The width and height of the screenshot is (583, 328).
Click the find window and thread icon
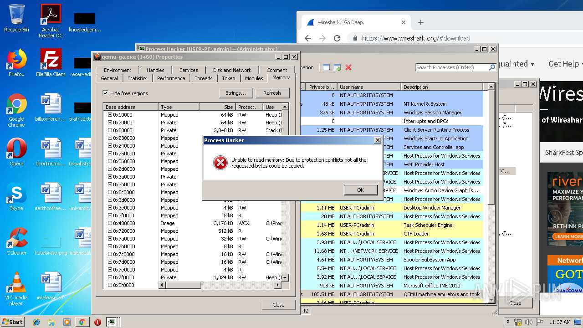pos(338,67)
